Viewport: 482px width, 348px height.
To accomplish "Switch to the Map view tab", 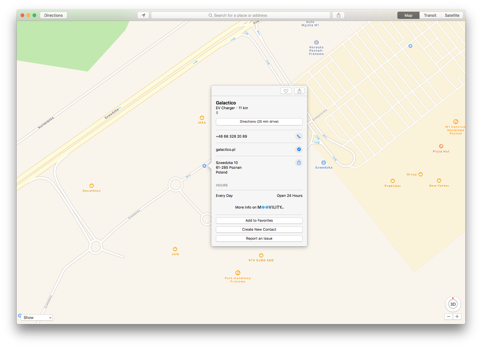I will 408,15.
